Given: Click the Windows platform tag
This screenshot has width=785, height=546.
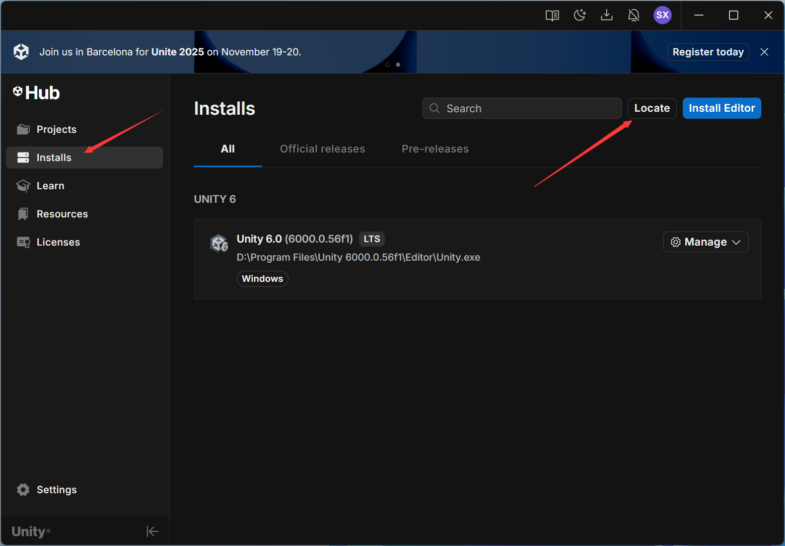Looking at the screenshot, I should click(x=262, y=279).
